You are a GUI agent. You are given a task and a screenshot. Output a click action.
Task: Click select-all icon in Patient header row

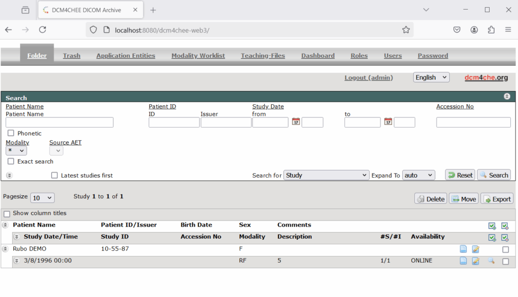click(x=492, y=226)
